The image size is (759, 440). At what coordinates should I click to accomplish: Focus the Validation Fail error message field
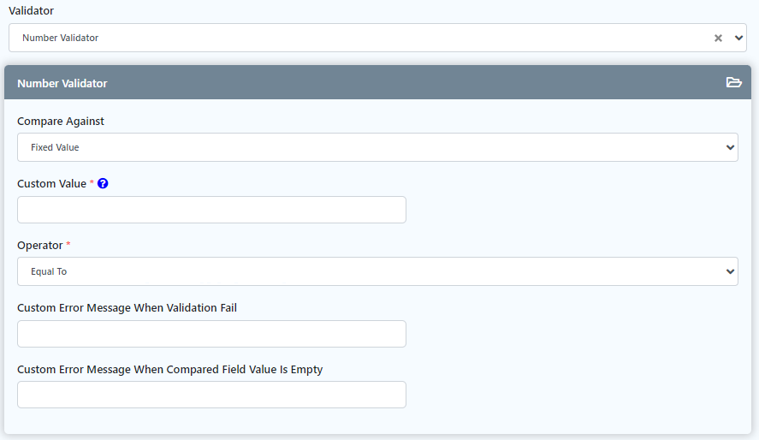coord(211,334)
